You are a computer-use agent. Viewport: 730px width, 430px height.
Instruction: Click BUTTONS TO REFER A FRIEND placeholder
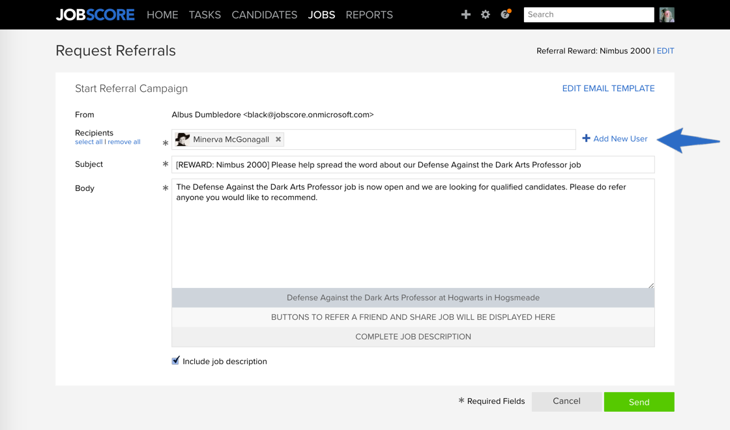[x=413, y=317]
